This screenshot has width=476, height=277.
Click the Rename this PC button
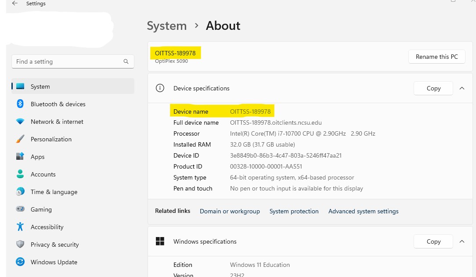(436, 57)
